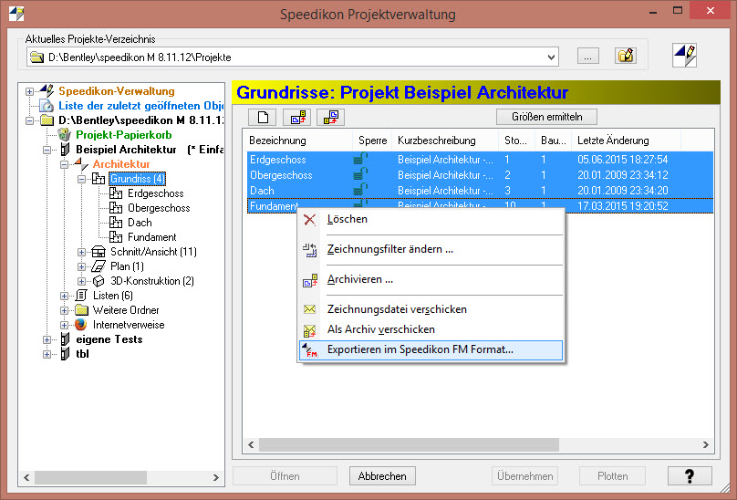
Task: Click the Sperre column header
Action: coord(373,141)
